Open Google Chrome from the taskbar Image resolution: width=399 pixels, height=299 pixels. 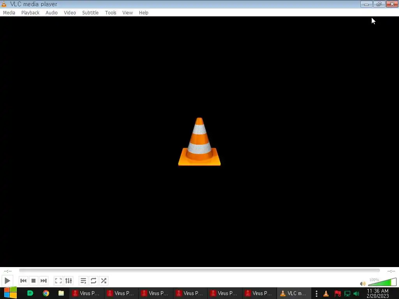[46, 293]
